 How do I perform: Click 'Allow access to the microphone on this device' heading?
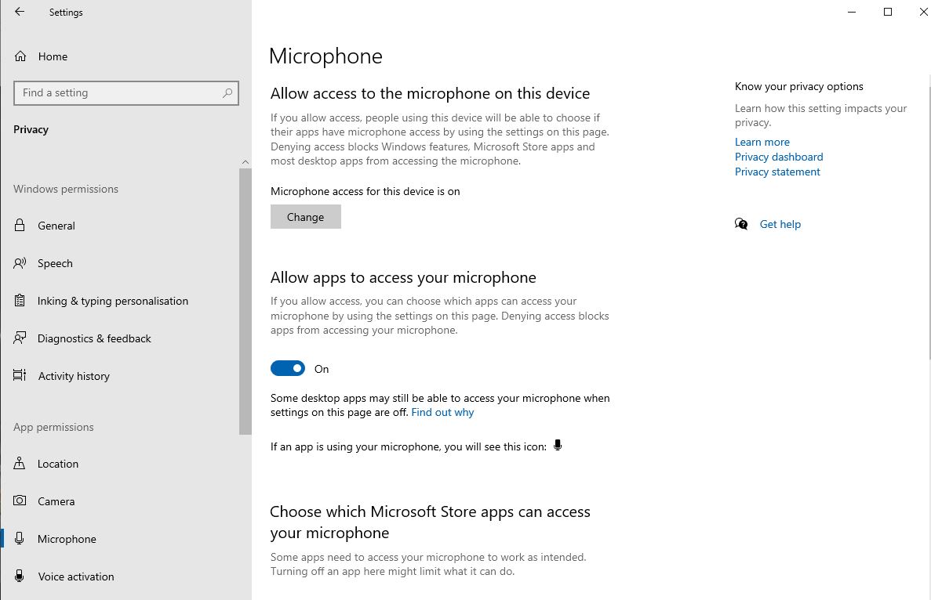430,93
